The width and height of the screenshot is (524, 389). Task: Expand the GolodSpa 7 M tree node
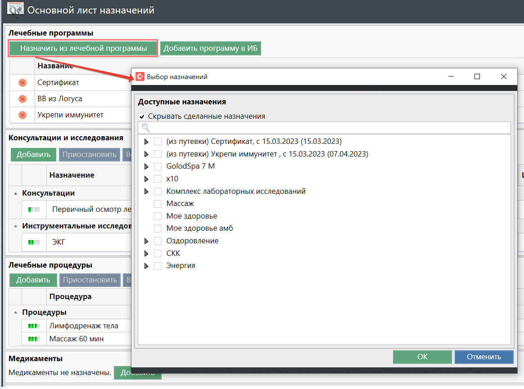pos(146,166)
